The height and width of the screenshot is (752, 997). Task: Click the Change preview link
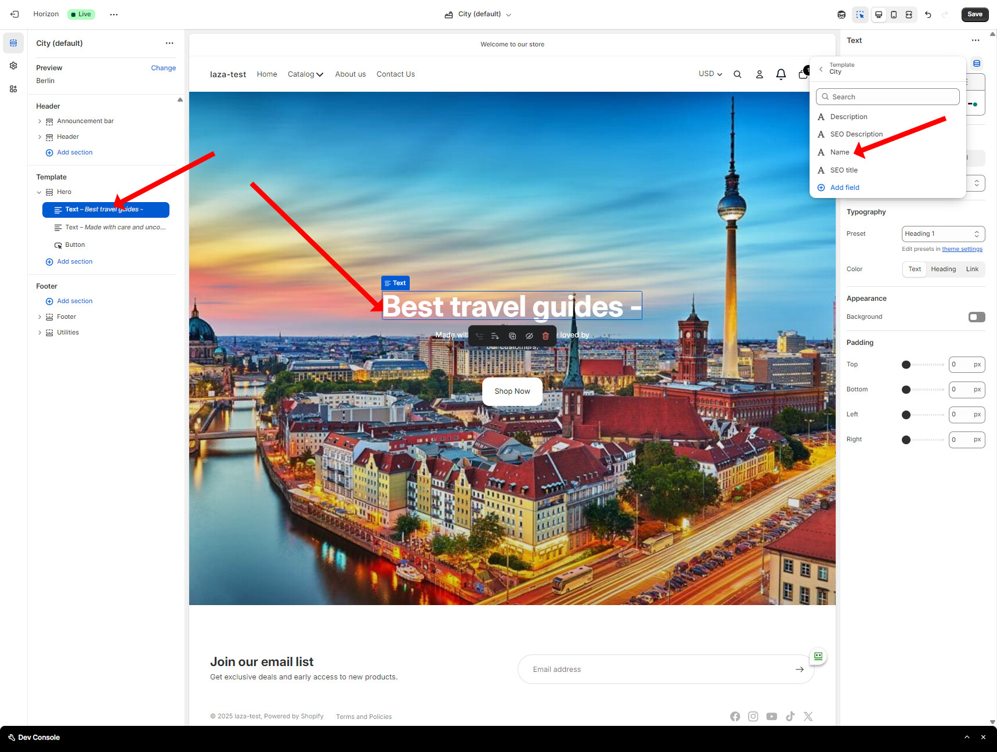(164, 68)
